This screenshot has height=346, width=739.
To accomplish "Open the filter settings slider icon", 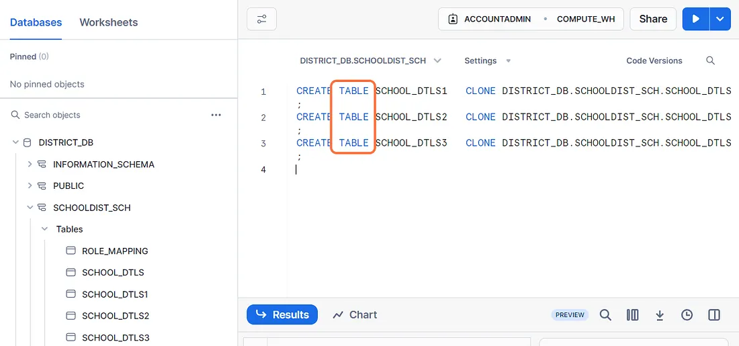I will pyautogui.click(x=261, y=19).
